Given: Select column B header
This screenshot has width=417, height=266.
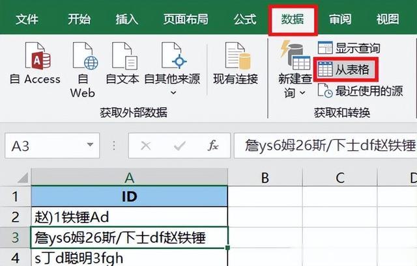Looking at the screenshot, I should pos(265,178).
